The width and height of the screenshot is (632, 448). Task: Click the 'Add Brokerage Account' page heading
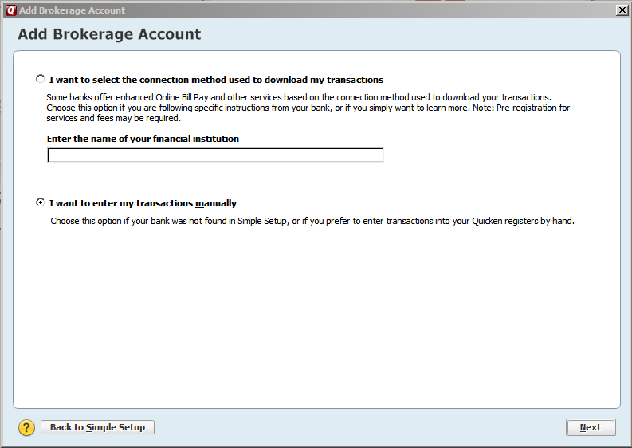[x=109, y=34]
